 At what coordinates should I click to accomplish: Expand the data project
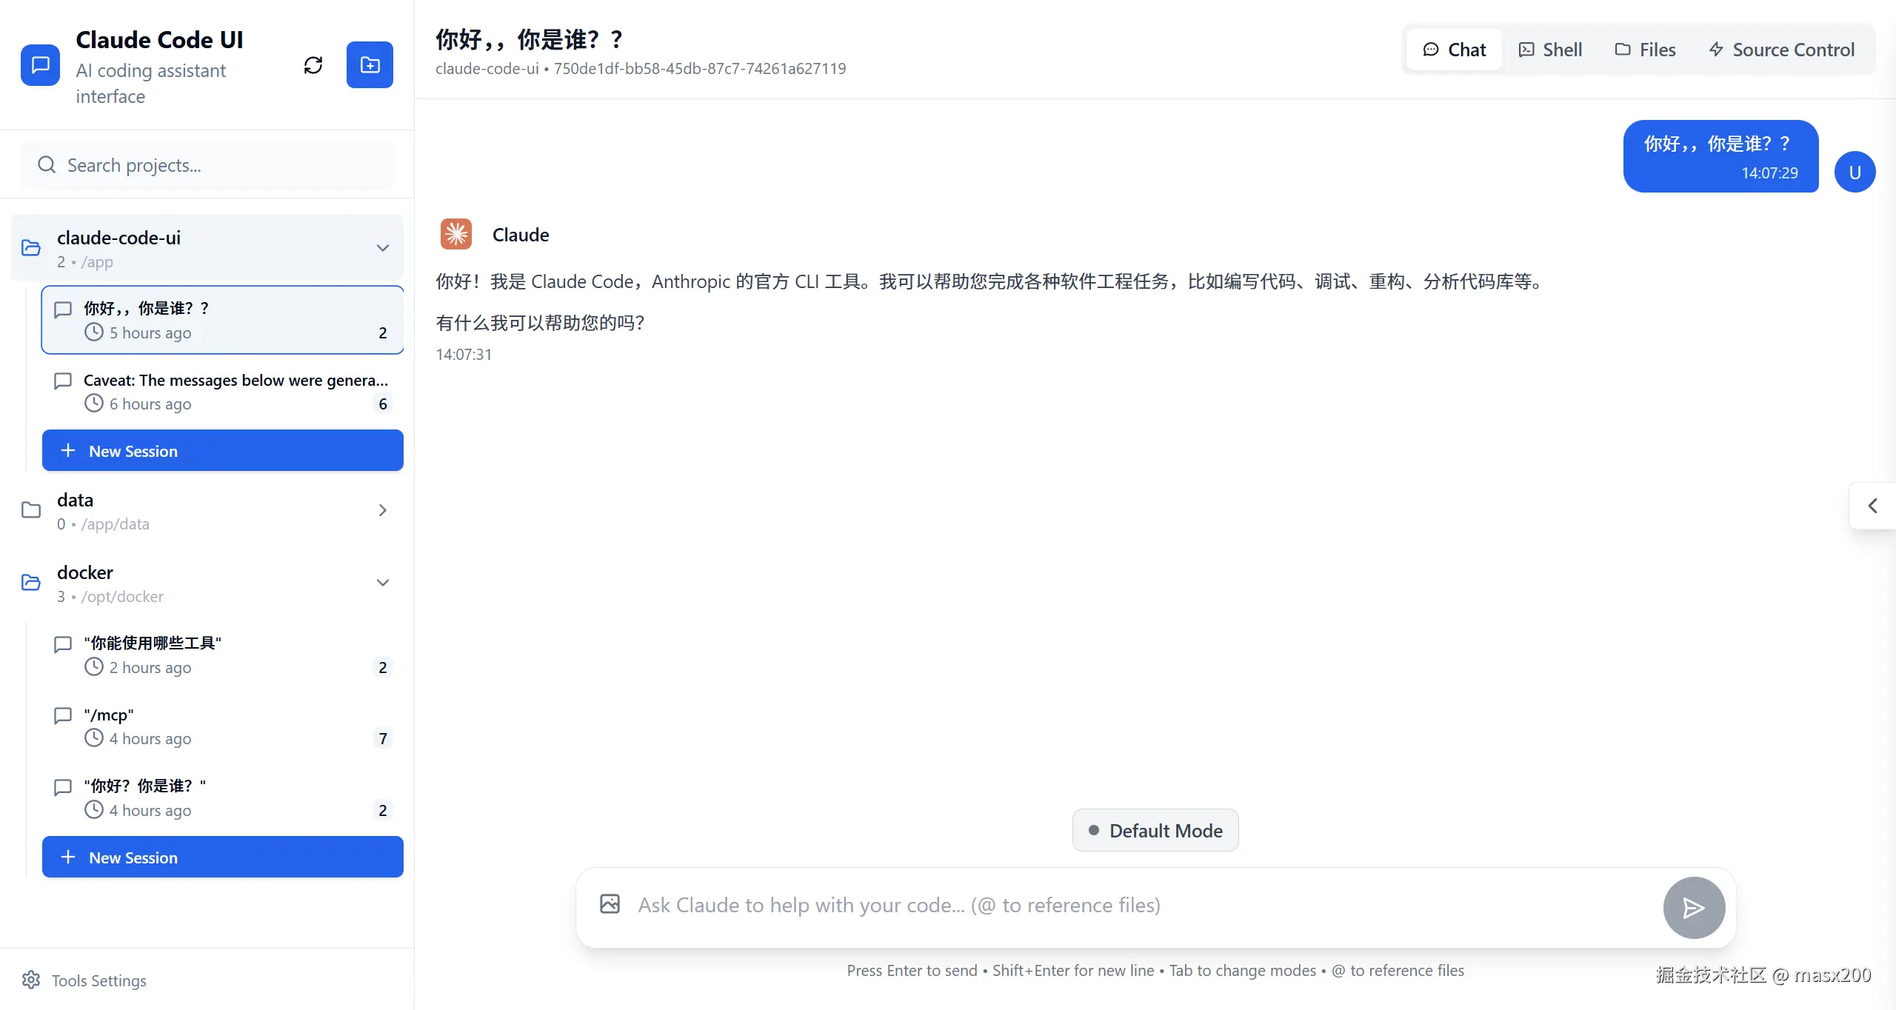[x=382, y=510]
